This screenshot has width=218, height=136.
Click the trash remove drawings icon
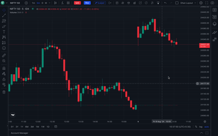coord(4,92)
